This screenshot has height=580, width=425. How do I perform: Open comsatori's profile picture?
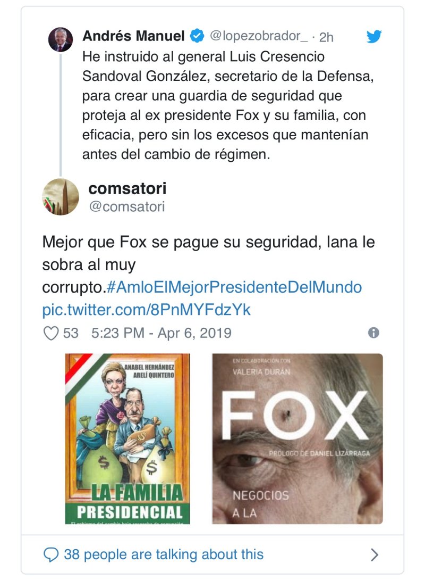pos(61,197)
